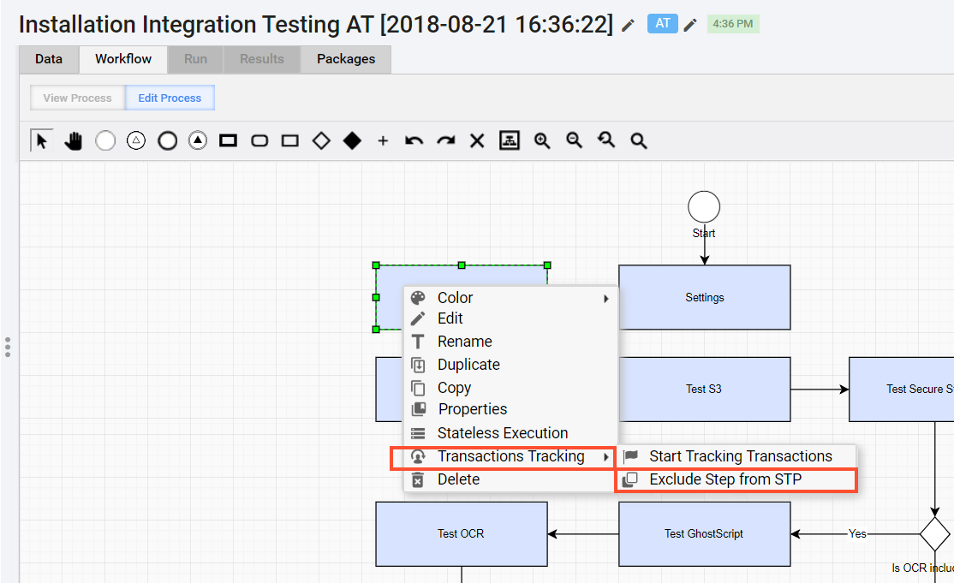Choose Edit from the context menu
Viewport: 954px width, 583px height.
[510, 318]
